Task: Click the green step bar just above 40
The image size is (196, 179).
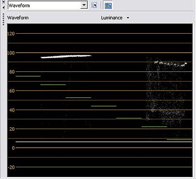Action: point(104,106)
